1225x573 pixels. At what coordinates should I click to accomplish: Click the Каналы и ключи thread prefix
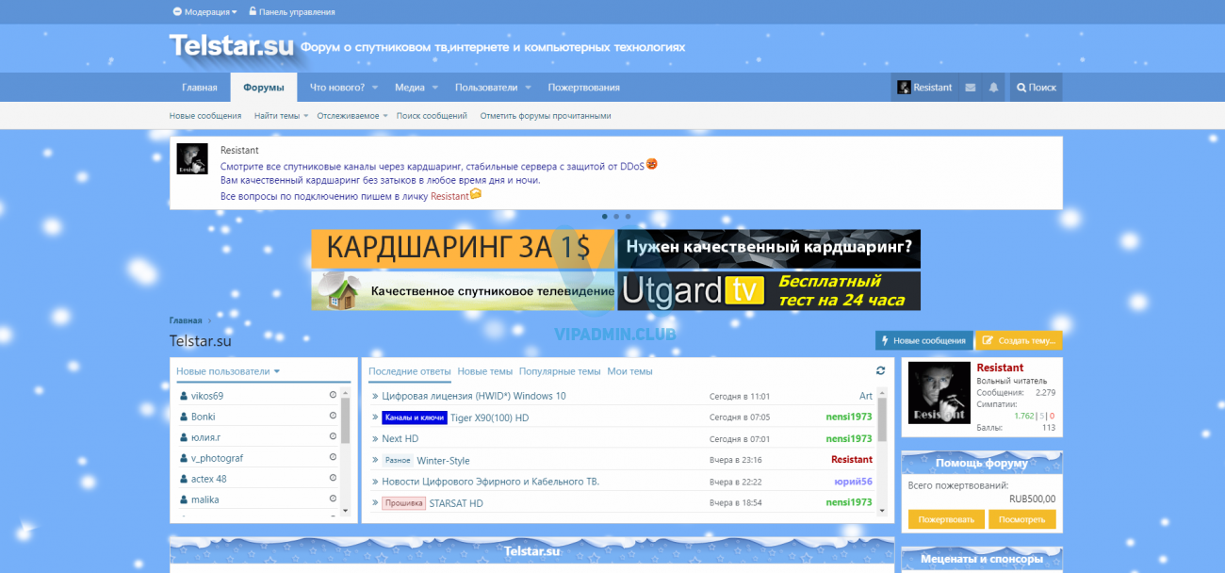point(415,417)
